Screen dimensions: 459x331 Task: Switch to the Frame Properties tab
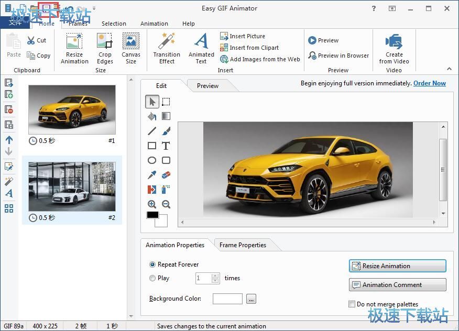243,245
